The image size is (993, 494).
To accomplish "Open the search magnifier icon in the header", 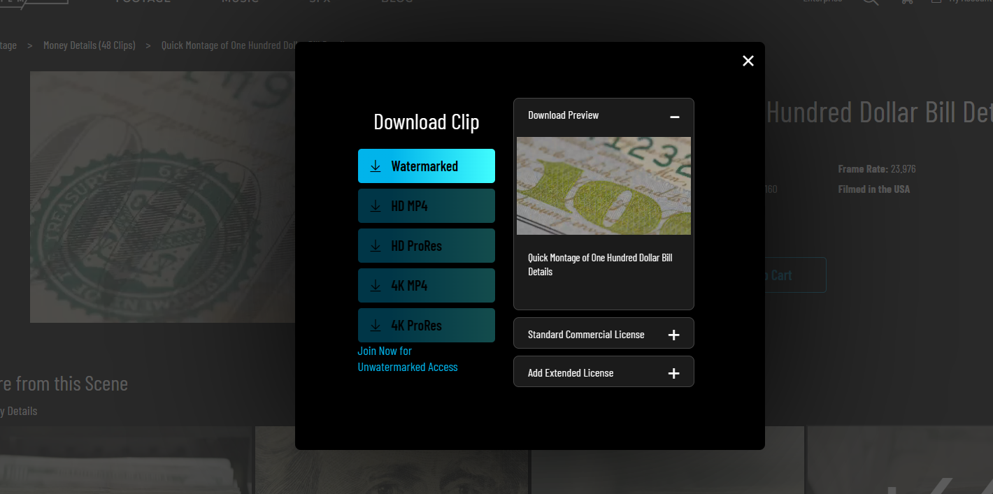I will (x=870, y=2).
